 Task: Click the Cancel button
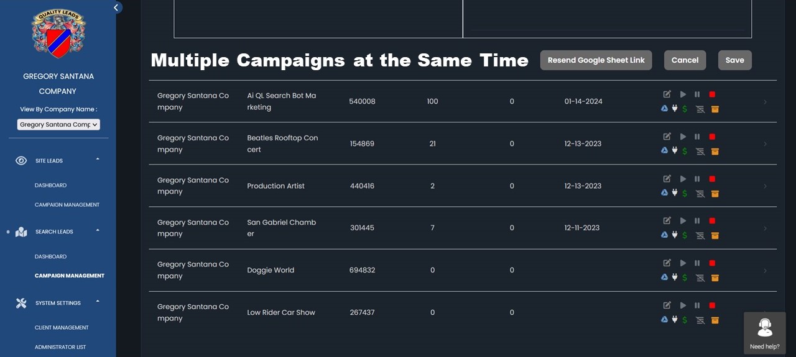point(685,60)
